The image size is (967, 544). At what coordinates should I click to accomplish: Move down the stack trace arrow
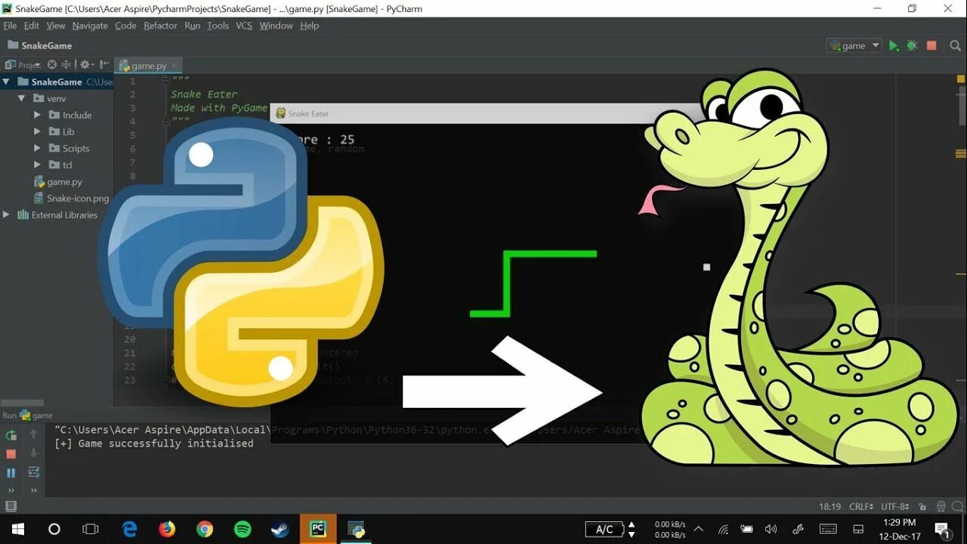(33, 453)
